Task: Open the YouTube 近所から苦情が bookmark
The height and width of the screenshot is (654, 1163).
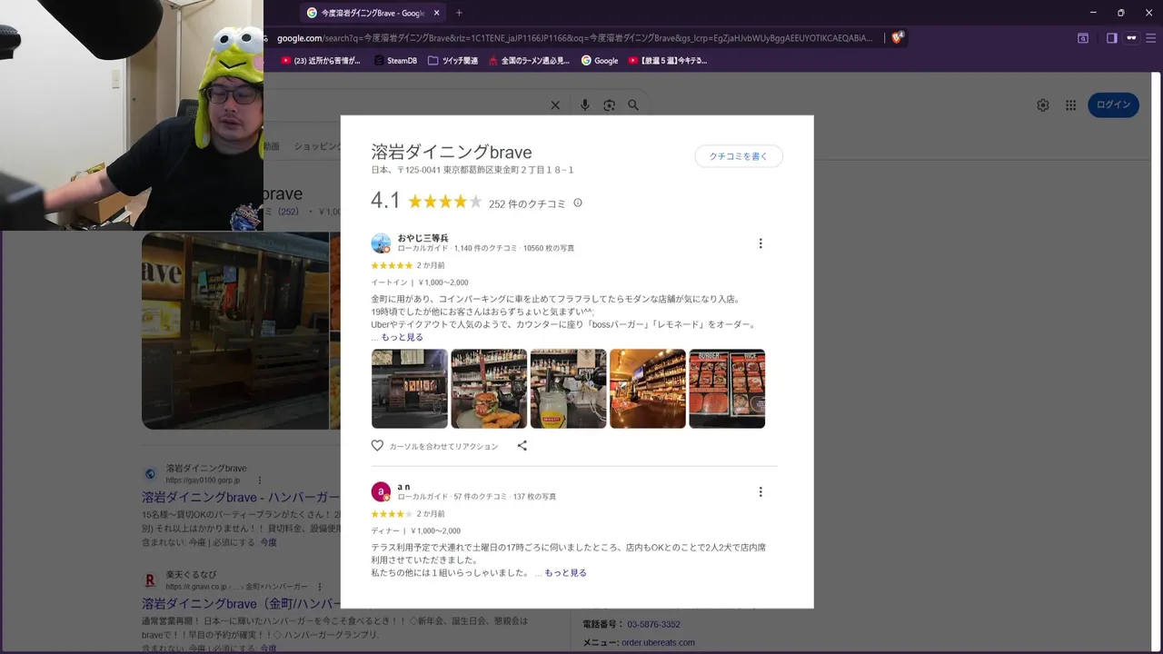Action: click(321, 61)
